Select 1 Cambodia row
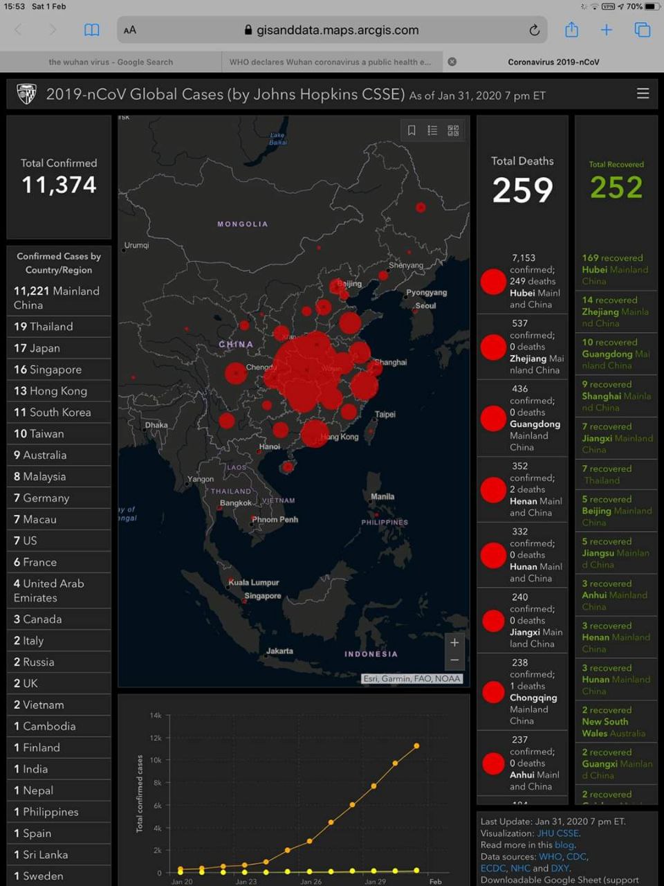 click(59, 726)
